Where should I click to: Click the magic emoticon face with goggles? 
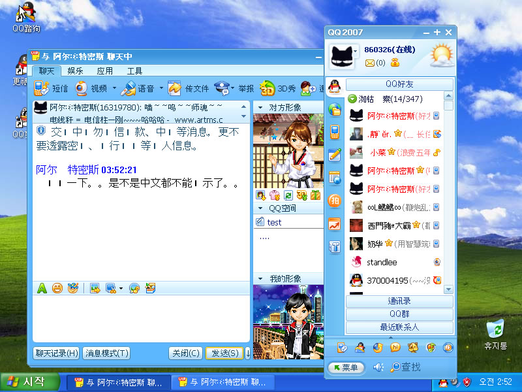[73, 288]
